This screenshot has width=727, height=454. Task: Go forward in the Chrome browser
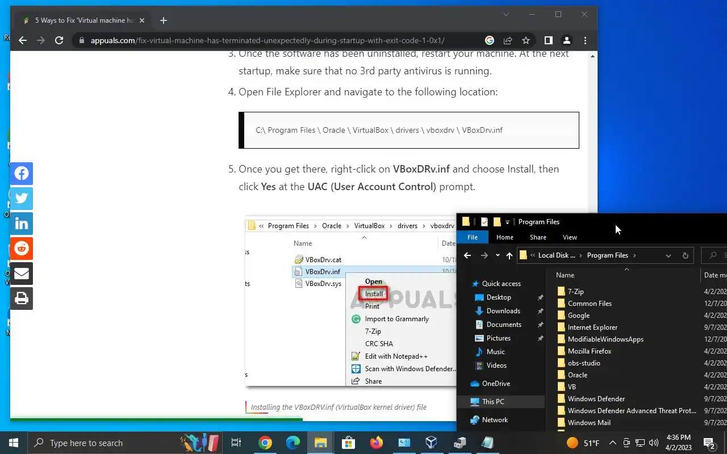pos(41,40)
